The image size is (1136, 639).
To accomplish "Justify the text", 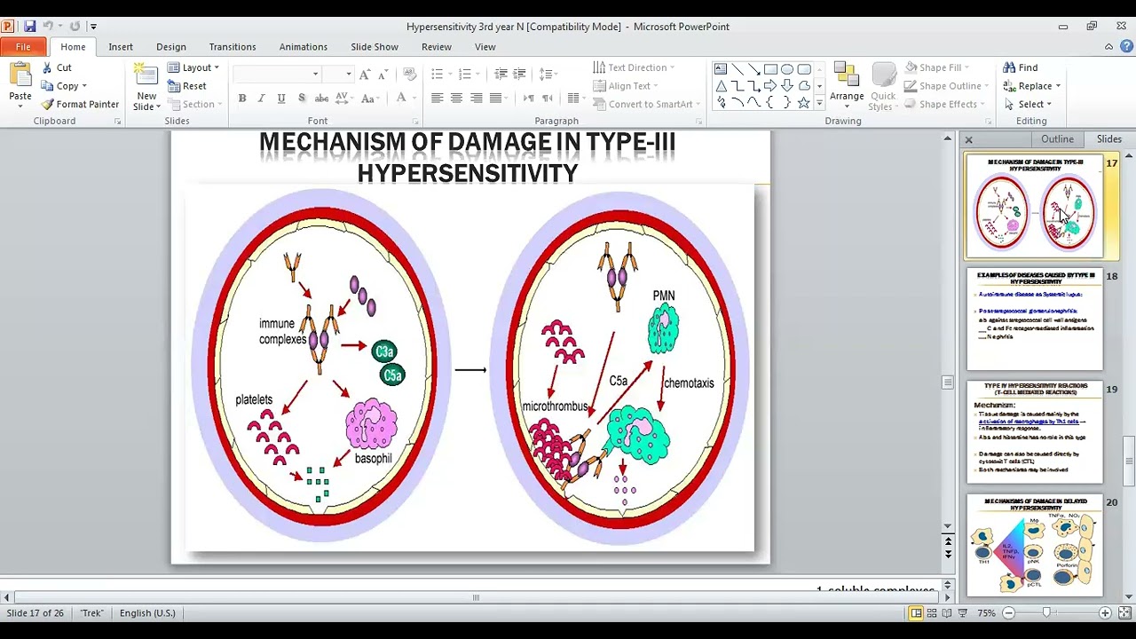I will click(x=495, y=98).
